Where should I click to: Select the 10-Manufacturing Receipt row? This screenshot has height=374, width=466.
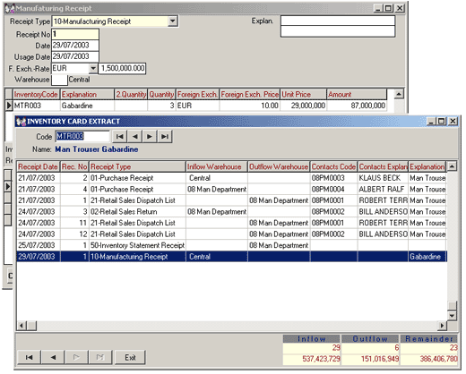[231, 257]
